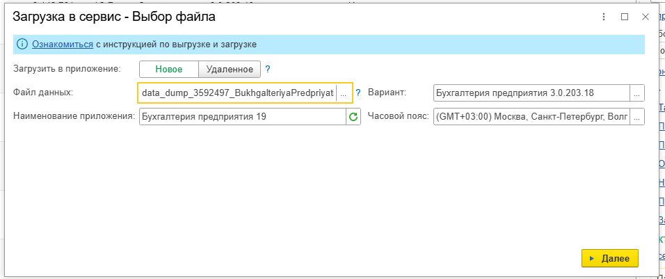Image resolution: width=665 pixels, height=279 pixels.
Task: Click the info icon in blue banner
Action: pos(22,44)
